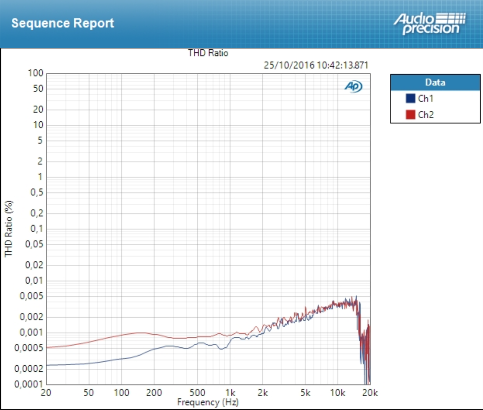Viewport: 483px width, 410px height.
Task: Click the AP watermark icon inside graph
Action: (x=353, y=86)
